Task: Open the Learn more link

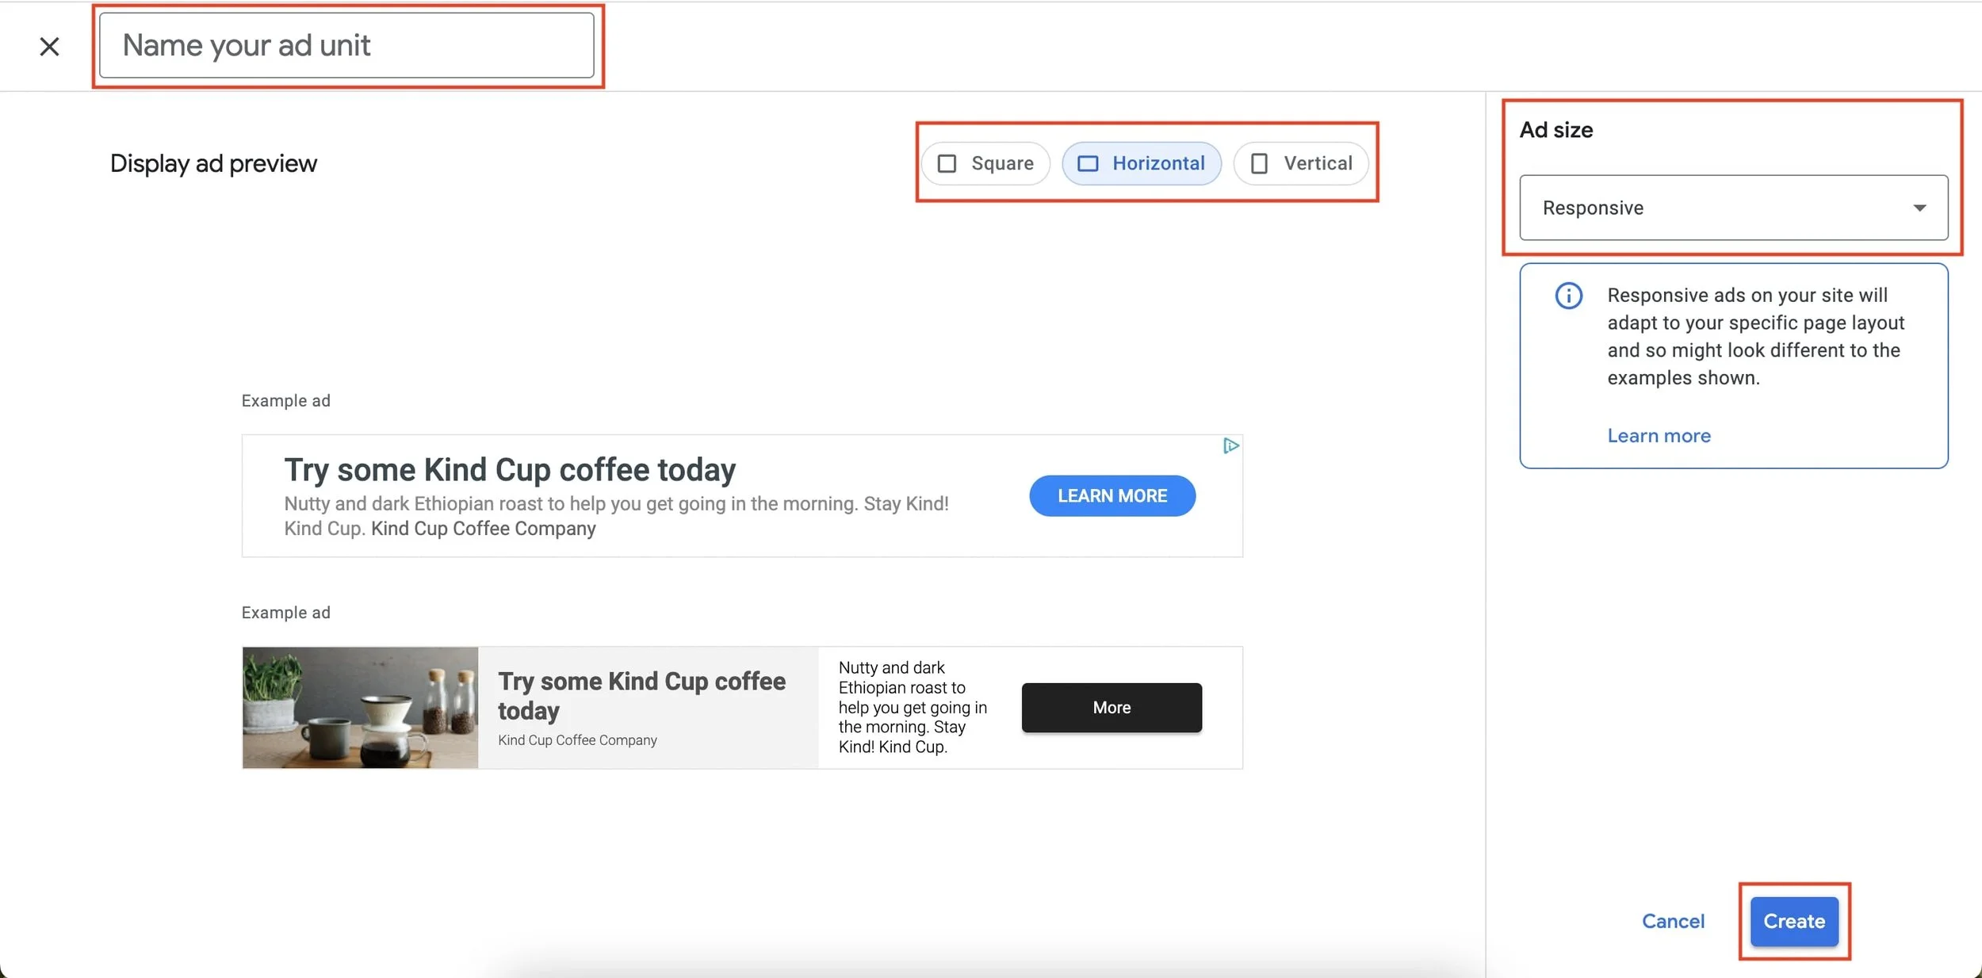Action: click(x=1659, y=436)
